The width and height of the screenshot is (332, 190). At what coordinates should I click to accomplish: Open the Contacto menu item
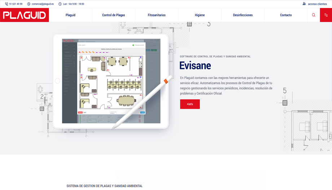point(286,15)
